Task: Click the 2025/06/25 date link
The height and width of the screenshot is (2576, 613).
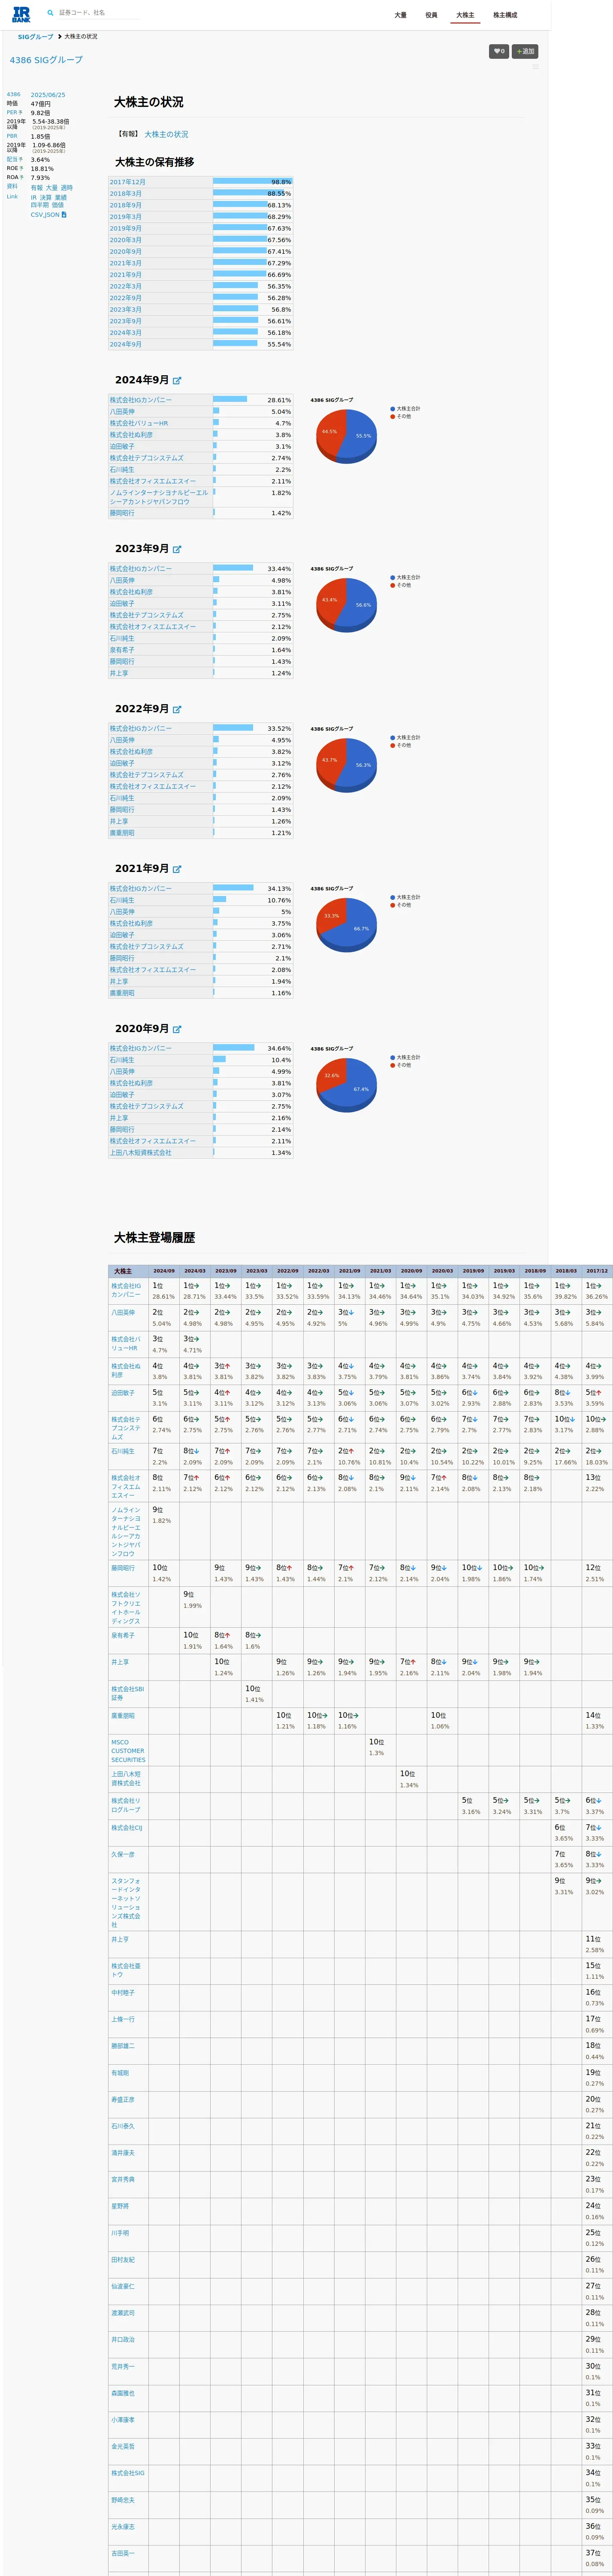Action: tap(48, 95)
